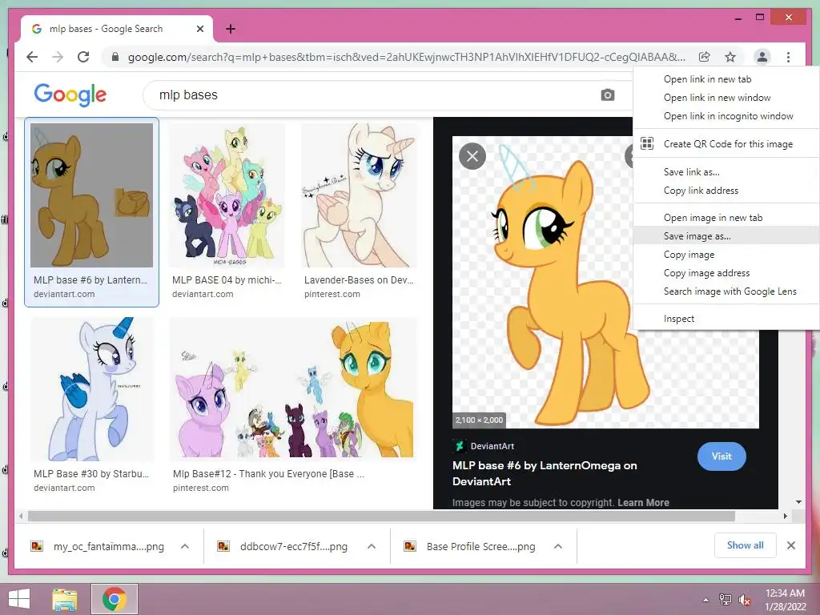Open a new tab with the plus button
The image size is (820, 615).
tap(231, 29)
